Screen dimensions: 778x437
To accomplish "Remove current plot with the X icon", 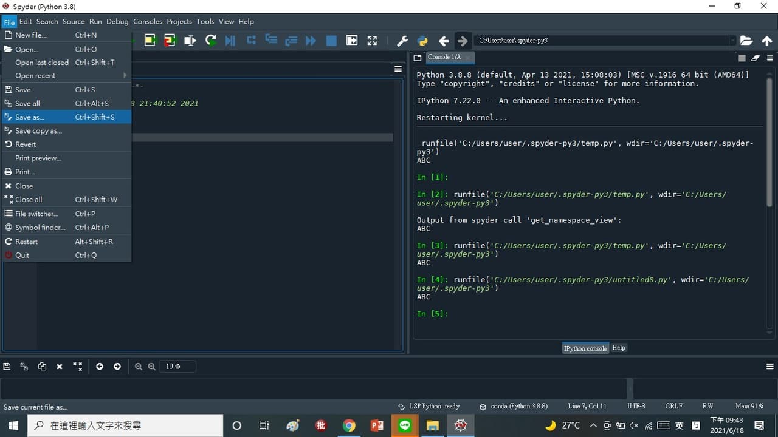I will pos(60,367).
